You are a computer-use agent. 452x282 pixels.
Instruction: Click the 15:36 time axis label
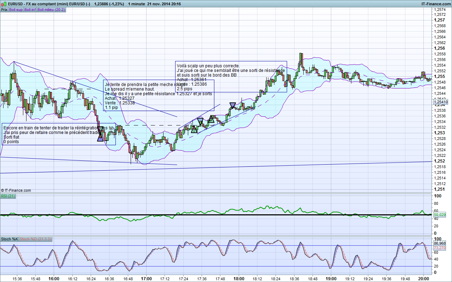click(17, 279)
